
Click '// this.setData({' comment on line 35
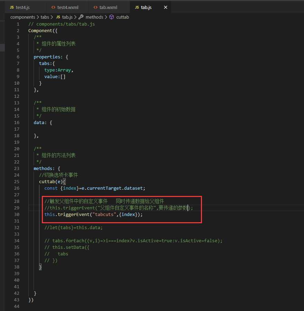tap(67, 247)
